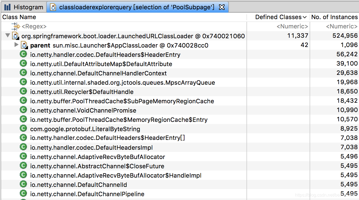Click the LaunchedURLClassLoader class loader icon
The image size is (359, 200).
(16, 36)
